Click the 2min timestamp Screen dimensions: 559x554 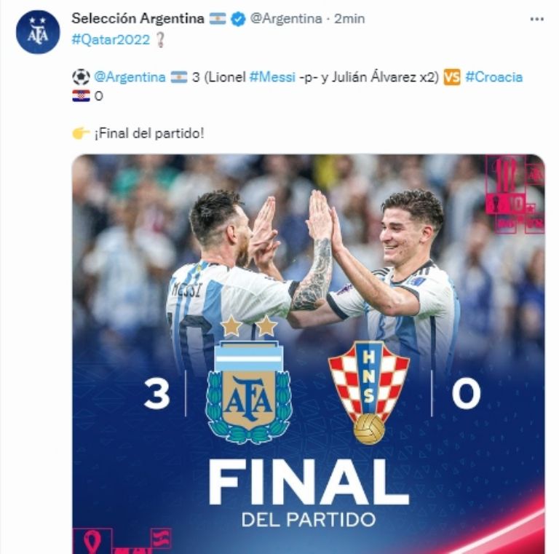pyautogui.click(x=349, y=18)
